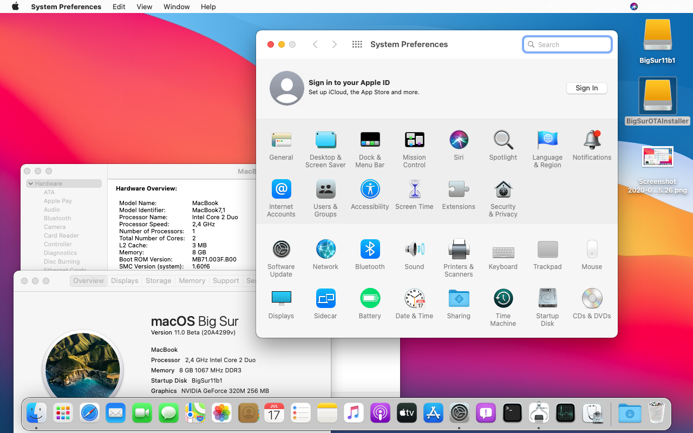
Task: Focus the System Preferences search field
Action: (567, 45)
